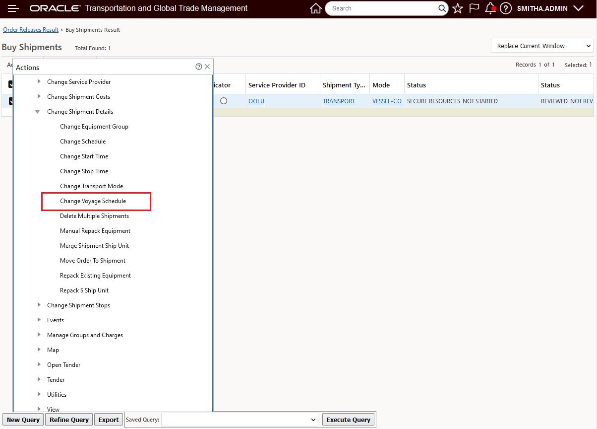Open the OOLU service provider link
597x429 pixels.
click(x=256, y=101)
